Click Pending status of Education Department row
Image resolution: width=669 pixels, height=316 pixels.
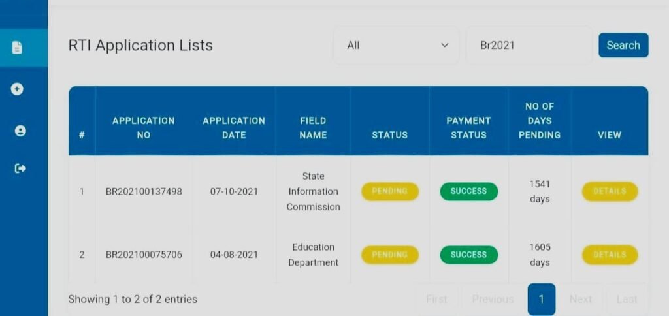(x=390, y=255)
